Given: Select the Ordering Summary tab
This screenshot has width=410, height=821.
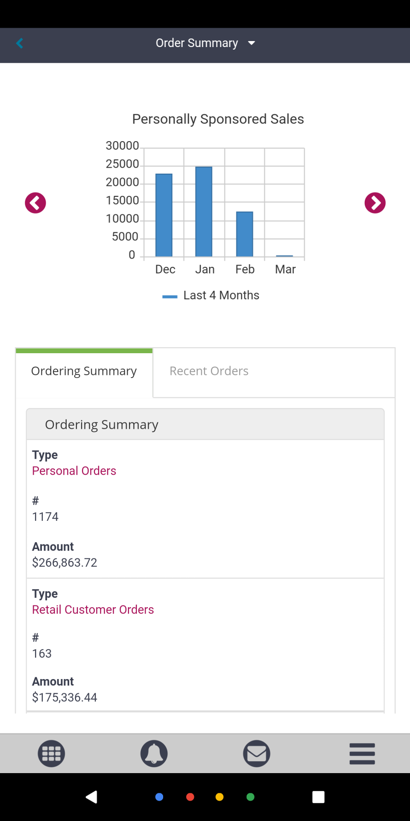Looking at the screenshot, I should point(84,371).
